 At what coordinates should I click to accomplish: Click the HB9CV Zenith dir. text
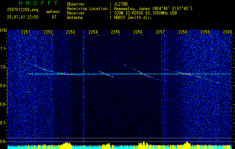click(133, 18)
